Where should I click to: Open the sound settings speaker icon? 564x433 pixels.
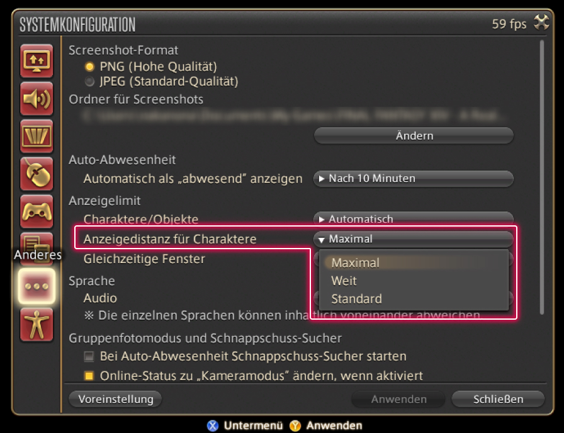pyautogui.click(x=37, y=98)
